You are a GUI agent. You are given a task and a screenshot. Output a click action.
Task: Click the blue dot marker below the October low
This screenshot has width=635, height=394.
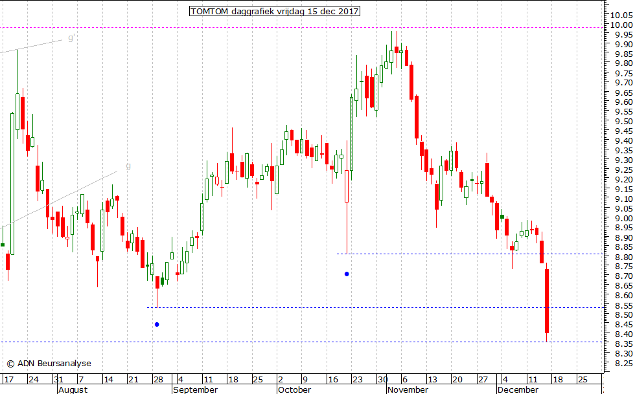point(347,274)
